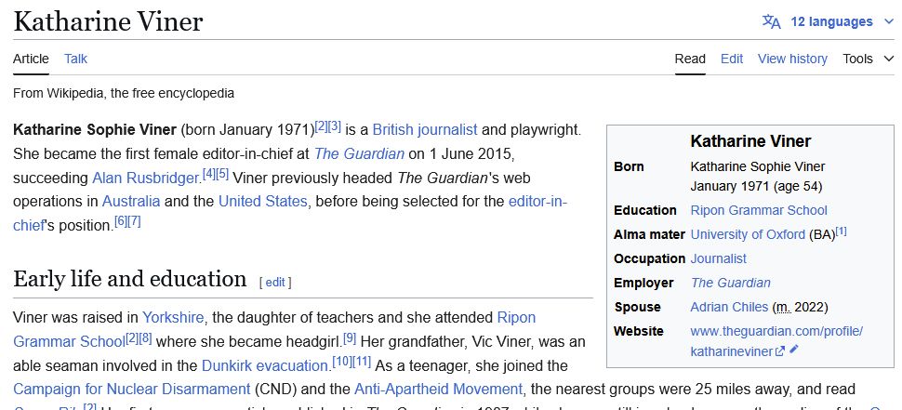Screen dimensions: 902x410
Task: Open the University of Oxford link
Action: click(748, 234)
